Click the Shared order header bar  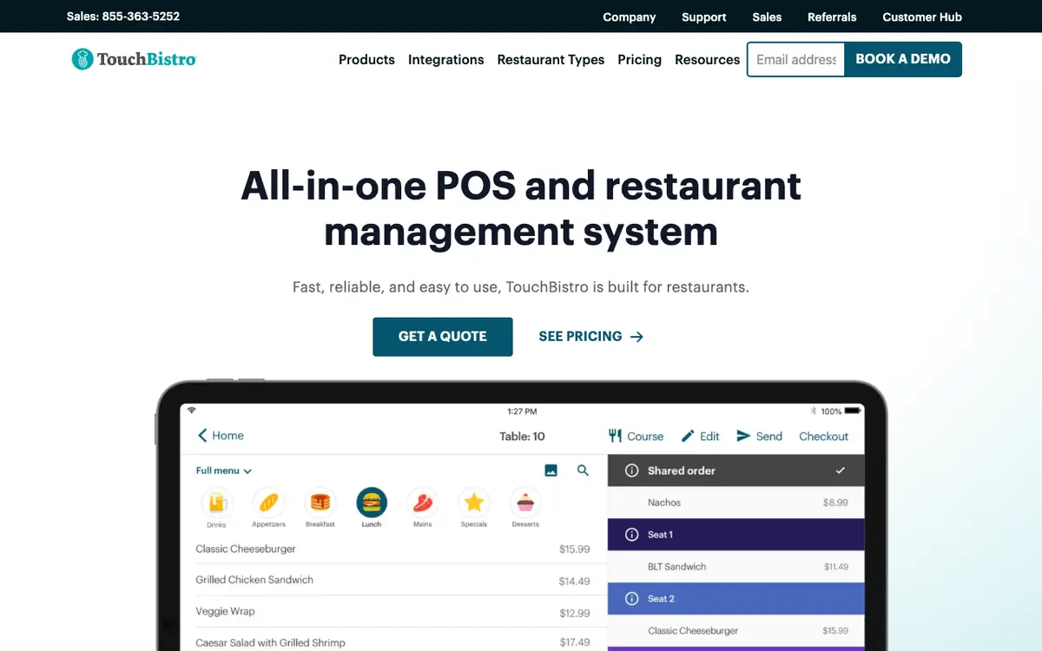point(736,470)
